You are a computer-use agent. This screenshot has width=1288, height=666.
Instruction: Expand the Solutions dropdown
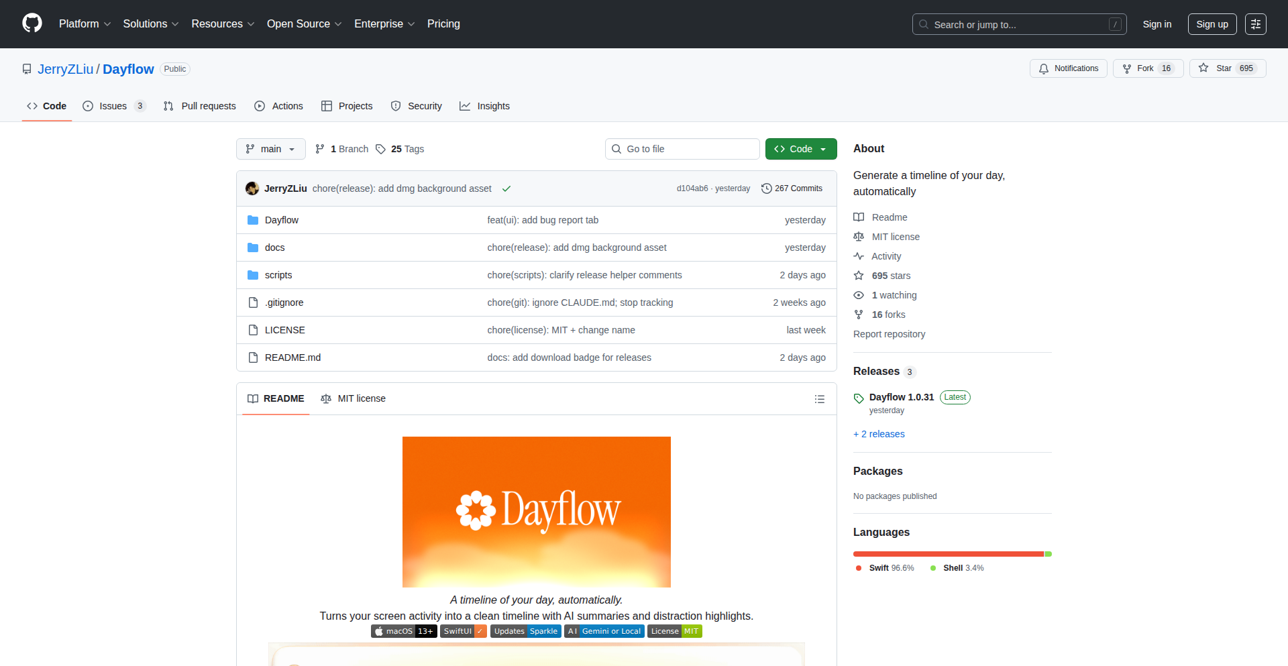pyautogui.click(x=151, y=24)
